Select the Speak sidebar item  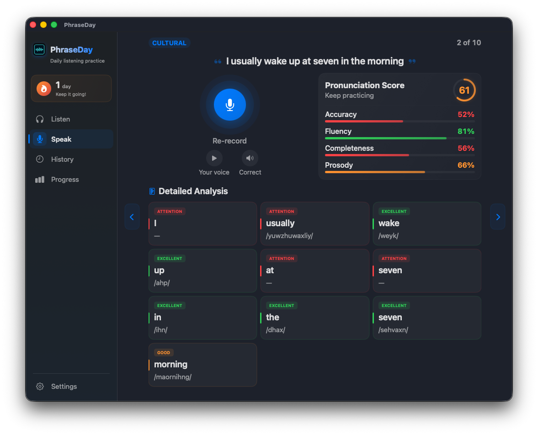click(x=61, y=139)
